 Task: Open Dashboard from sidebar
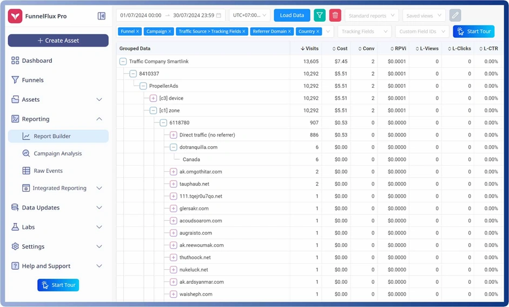pos(37,61)
